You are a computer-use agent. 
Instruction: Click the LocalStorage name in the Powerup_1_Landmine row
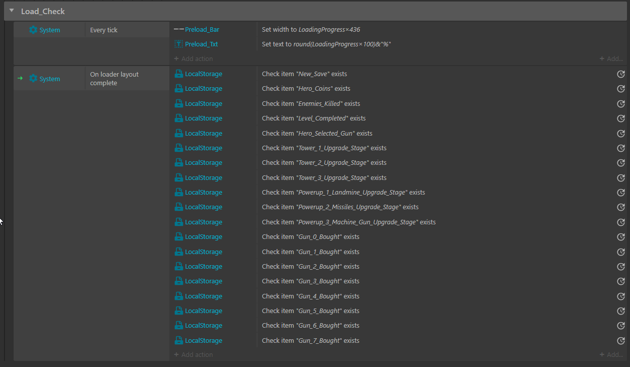[x=204, y=192]
